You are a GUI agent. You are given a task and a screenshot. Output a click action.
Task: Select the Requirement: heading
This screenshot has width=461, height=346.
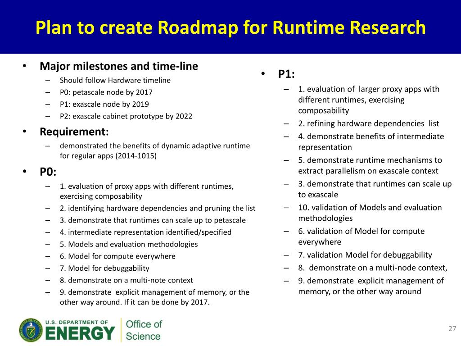point(74,132)
